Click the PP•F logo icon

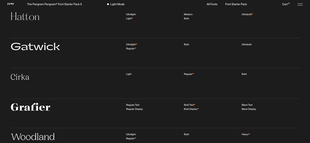[11, 4]
